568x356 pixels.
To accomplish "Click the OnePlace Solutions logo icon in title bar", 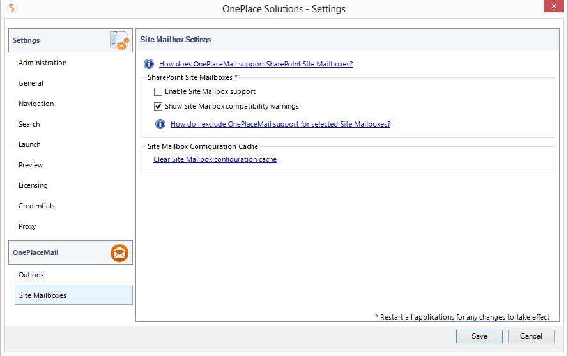I will pyautogui.click(x=12, y=9).
